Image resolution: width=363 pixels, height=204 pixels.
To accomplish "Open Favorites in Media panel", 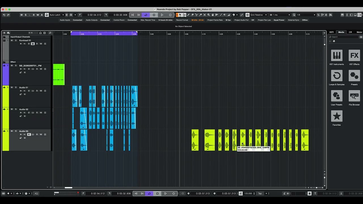I will [x=337, y=118].
